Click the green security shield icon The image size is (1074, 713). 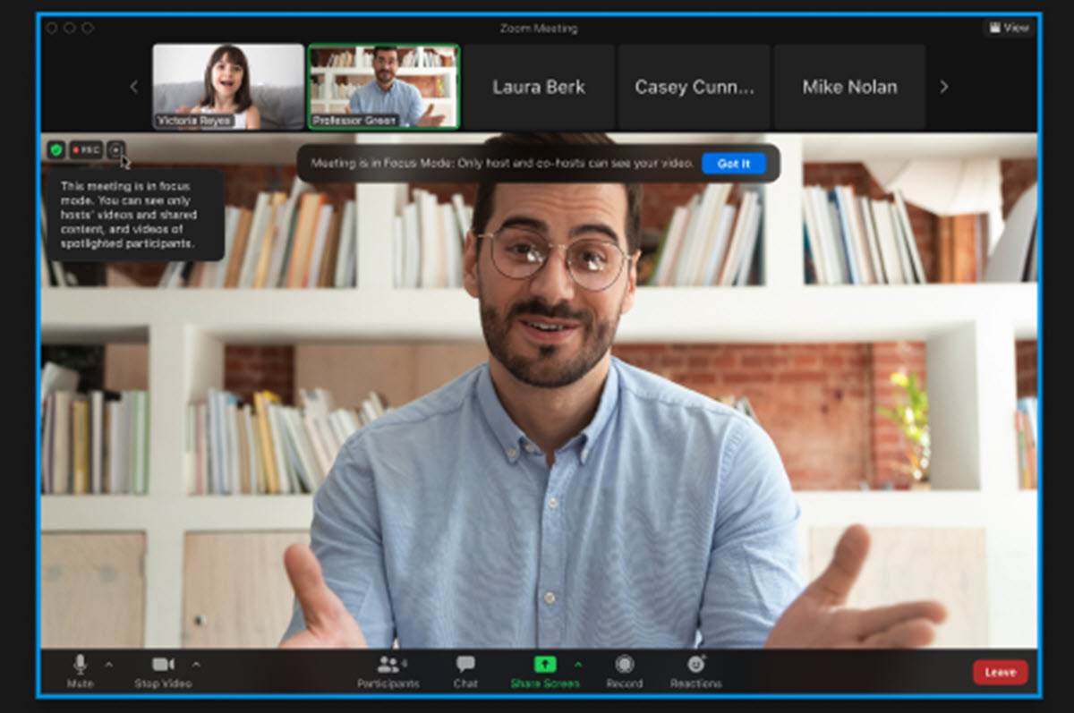tap(56, 150)
